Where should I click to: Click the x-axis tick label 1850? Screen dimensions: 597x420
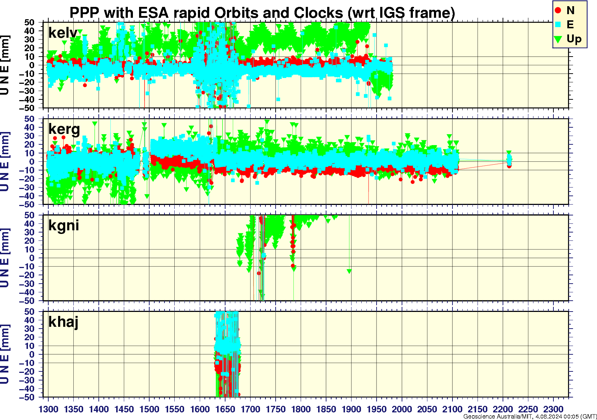(x=326, y=409)
